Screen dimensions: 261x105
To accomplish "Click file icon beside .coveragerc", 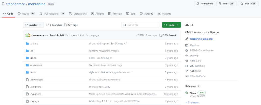I will [x=27, y=80].
